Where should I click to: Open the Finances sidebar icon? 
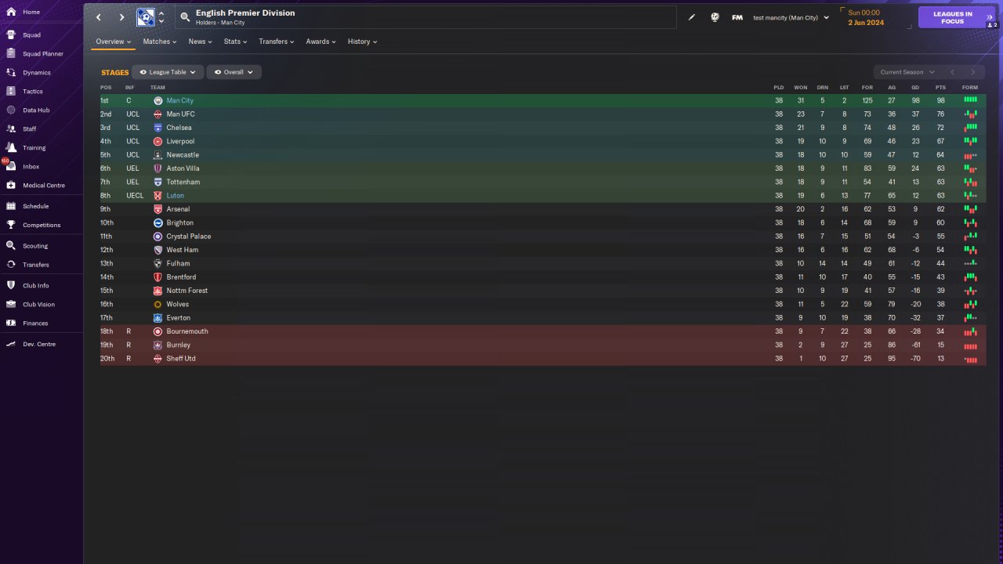click(11, 323)
